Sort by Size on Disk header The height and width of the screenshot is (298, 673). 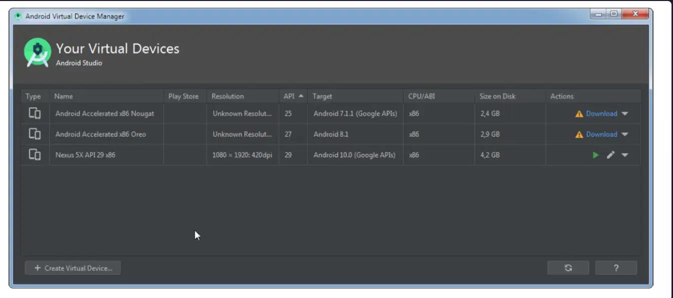tap(510, 96)
